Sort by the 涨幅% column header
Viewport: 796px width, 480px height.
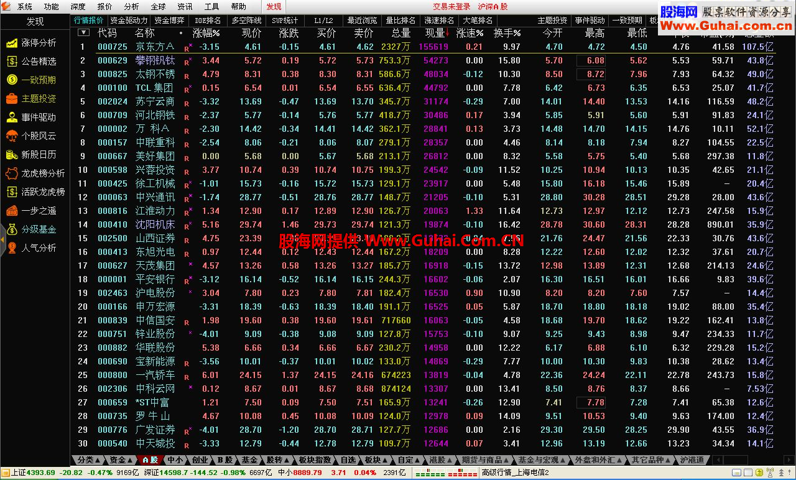coord(206,33)
